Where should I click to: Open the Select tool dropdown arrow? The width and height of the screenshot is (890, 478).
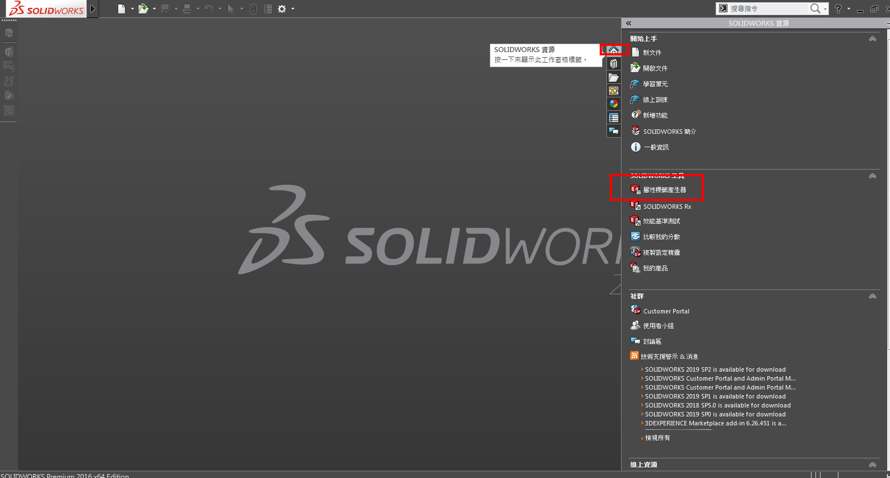[x=242, y=8]
